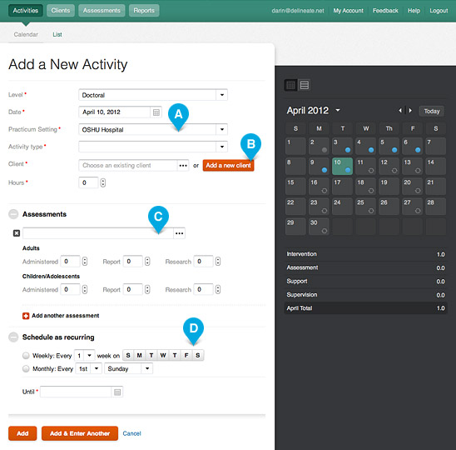Image resolution: width=456 pixels, height=450 pixels.
Task: Click the red plus Add another assessment icon
Action: pyautogui.click(x=26, y=316)
